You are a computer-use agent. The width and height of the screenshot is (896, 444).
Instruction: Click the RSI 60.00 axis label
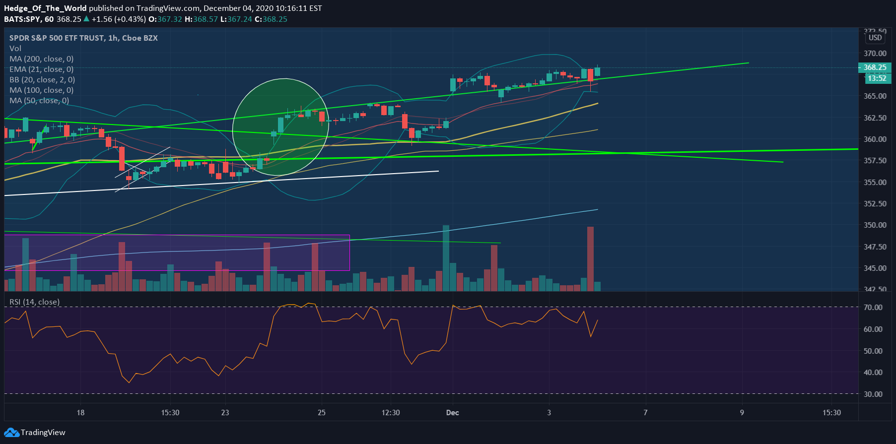[873, 329]
